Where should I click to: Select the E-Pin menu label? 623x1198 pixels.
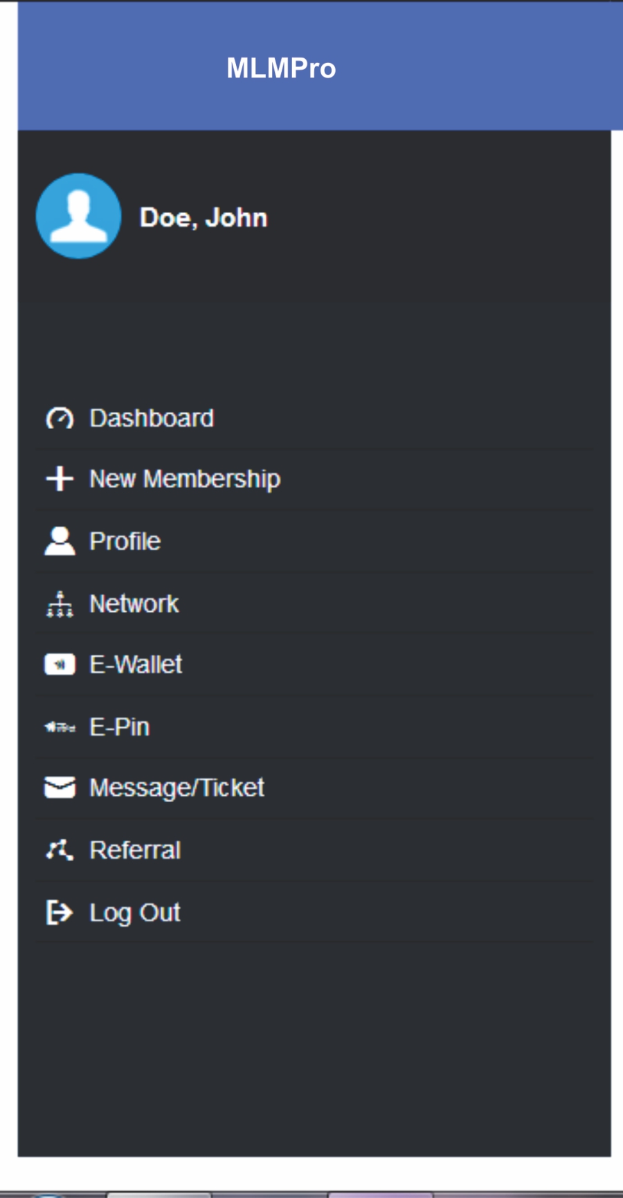point(120,727)
